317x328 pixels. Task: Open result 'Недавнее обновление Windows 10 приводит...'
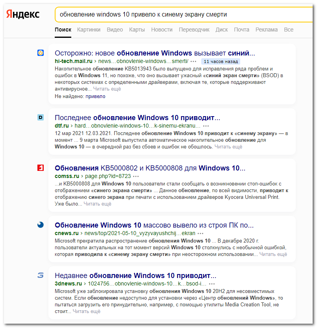click(x=135, y=276)
